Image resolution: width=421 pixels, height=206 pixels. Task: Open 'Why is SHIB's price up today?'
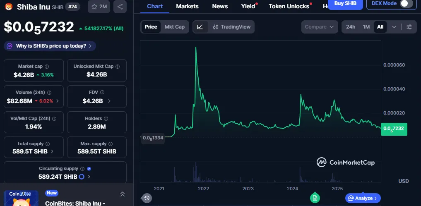click(x=51, y=46)
